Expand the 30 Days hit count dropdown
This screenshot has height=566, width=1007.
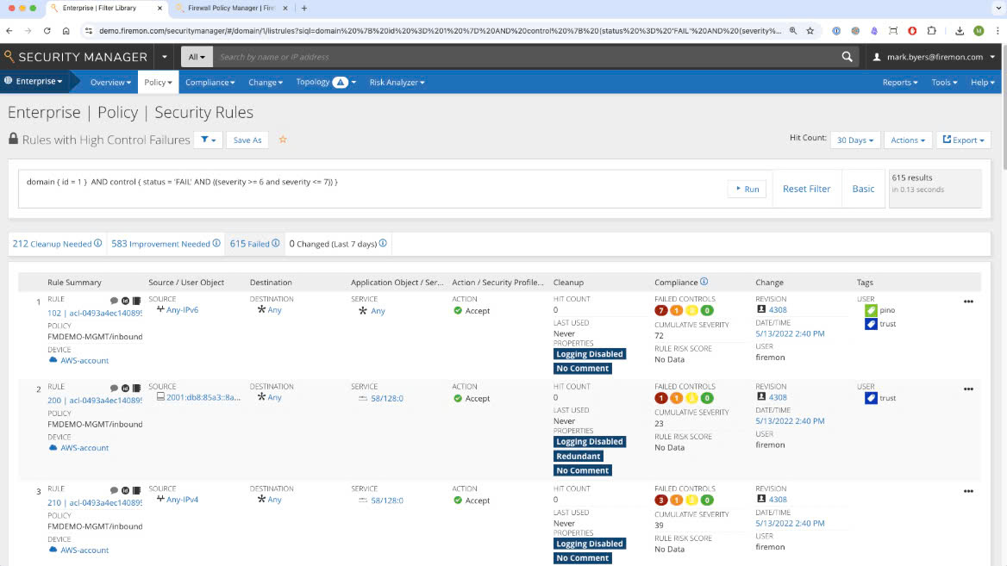[854, 140]
